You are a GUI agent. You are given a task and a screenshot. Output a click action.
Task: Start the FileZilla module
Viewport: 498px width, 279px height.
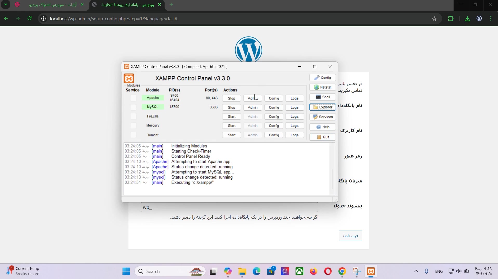pyautogui.click(x=232, y=117)
